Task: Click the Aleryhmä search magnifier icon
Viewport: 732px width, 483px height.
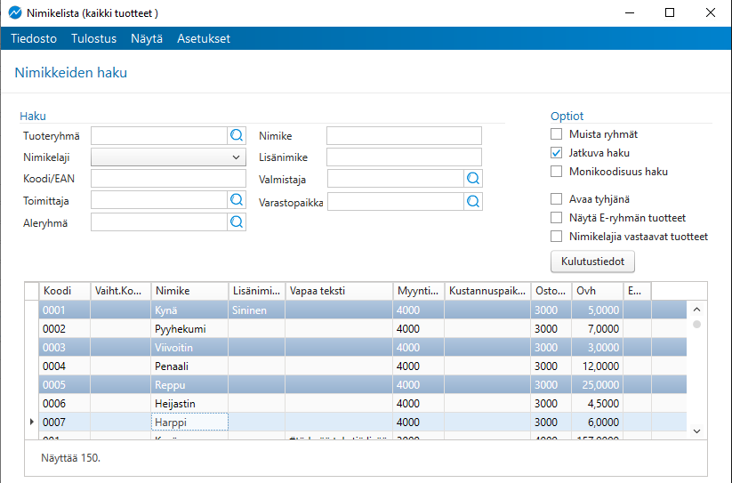Action: click(x=237, y=221)
